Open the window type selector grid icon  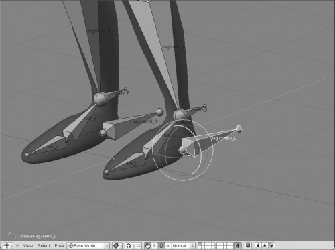(x=8, y=245)
